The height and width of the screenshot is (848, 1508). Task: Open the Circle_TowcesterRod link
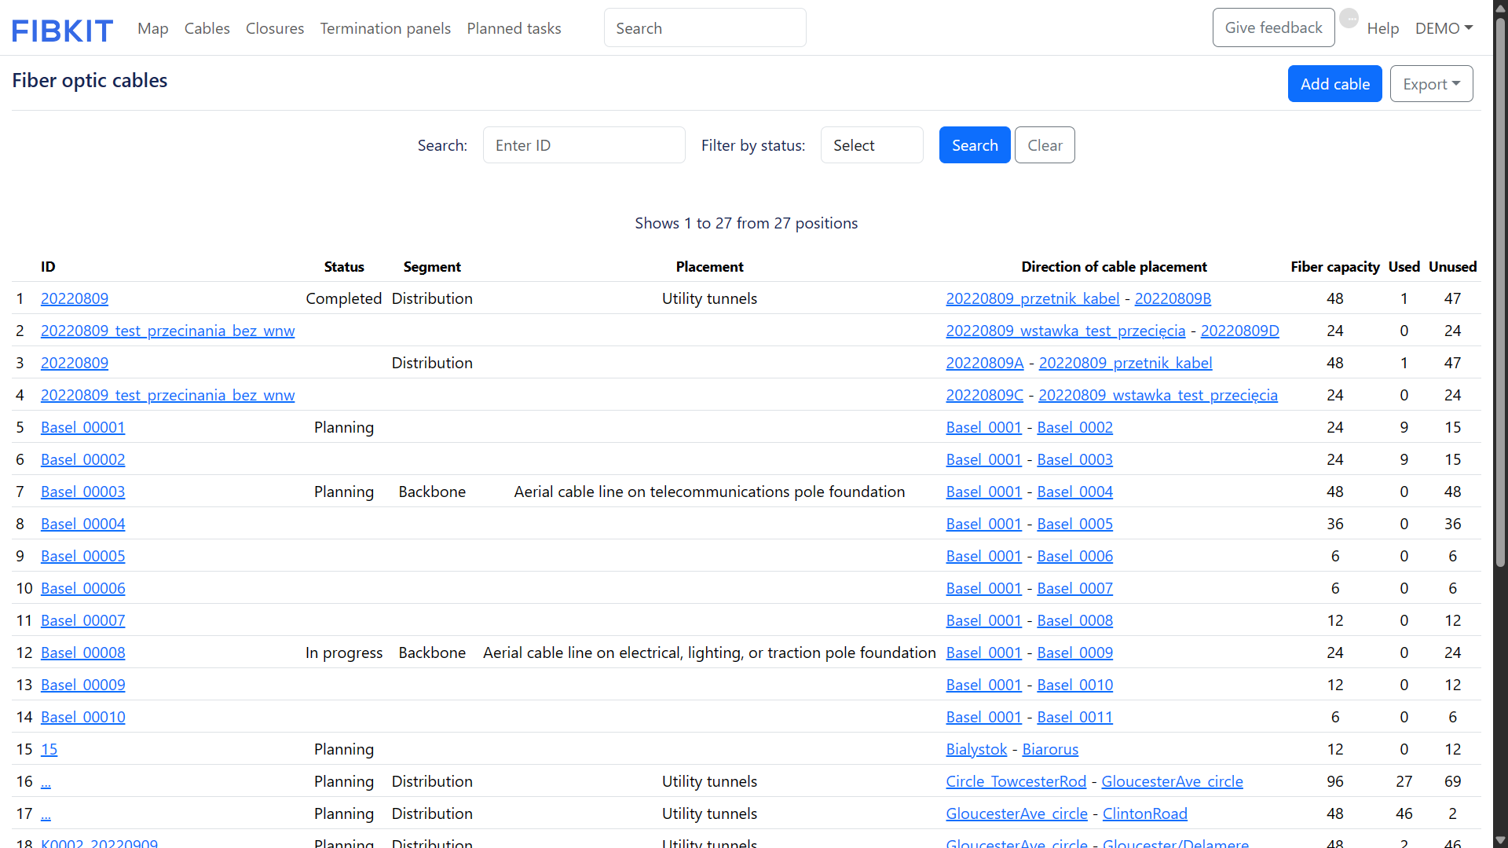coord(1016,782)
